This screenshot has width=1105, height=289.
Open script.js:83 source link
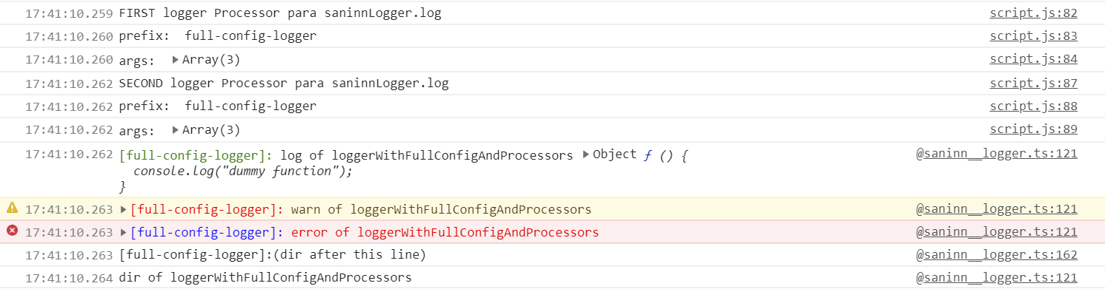point(1033,36)
